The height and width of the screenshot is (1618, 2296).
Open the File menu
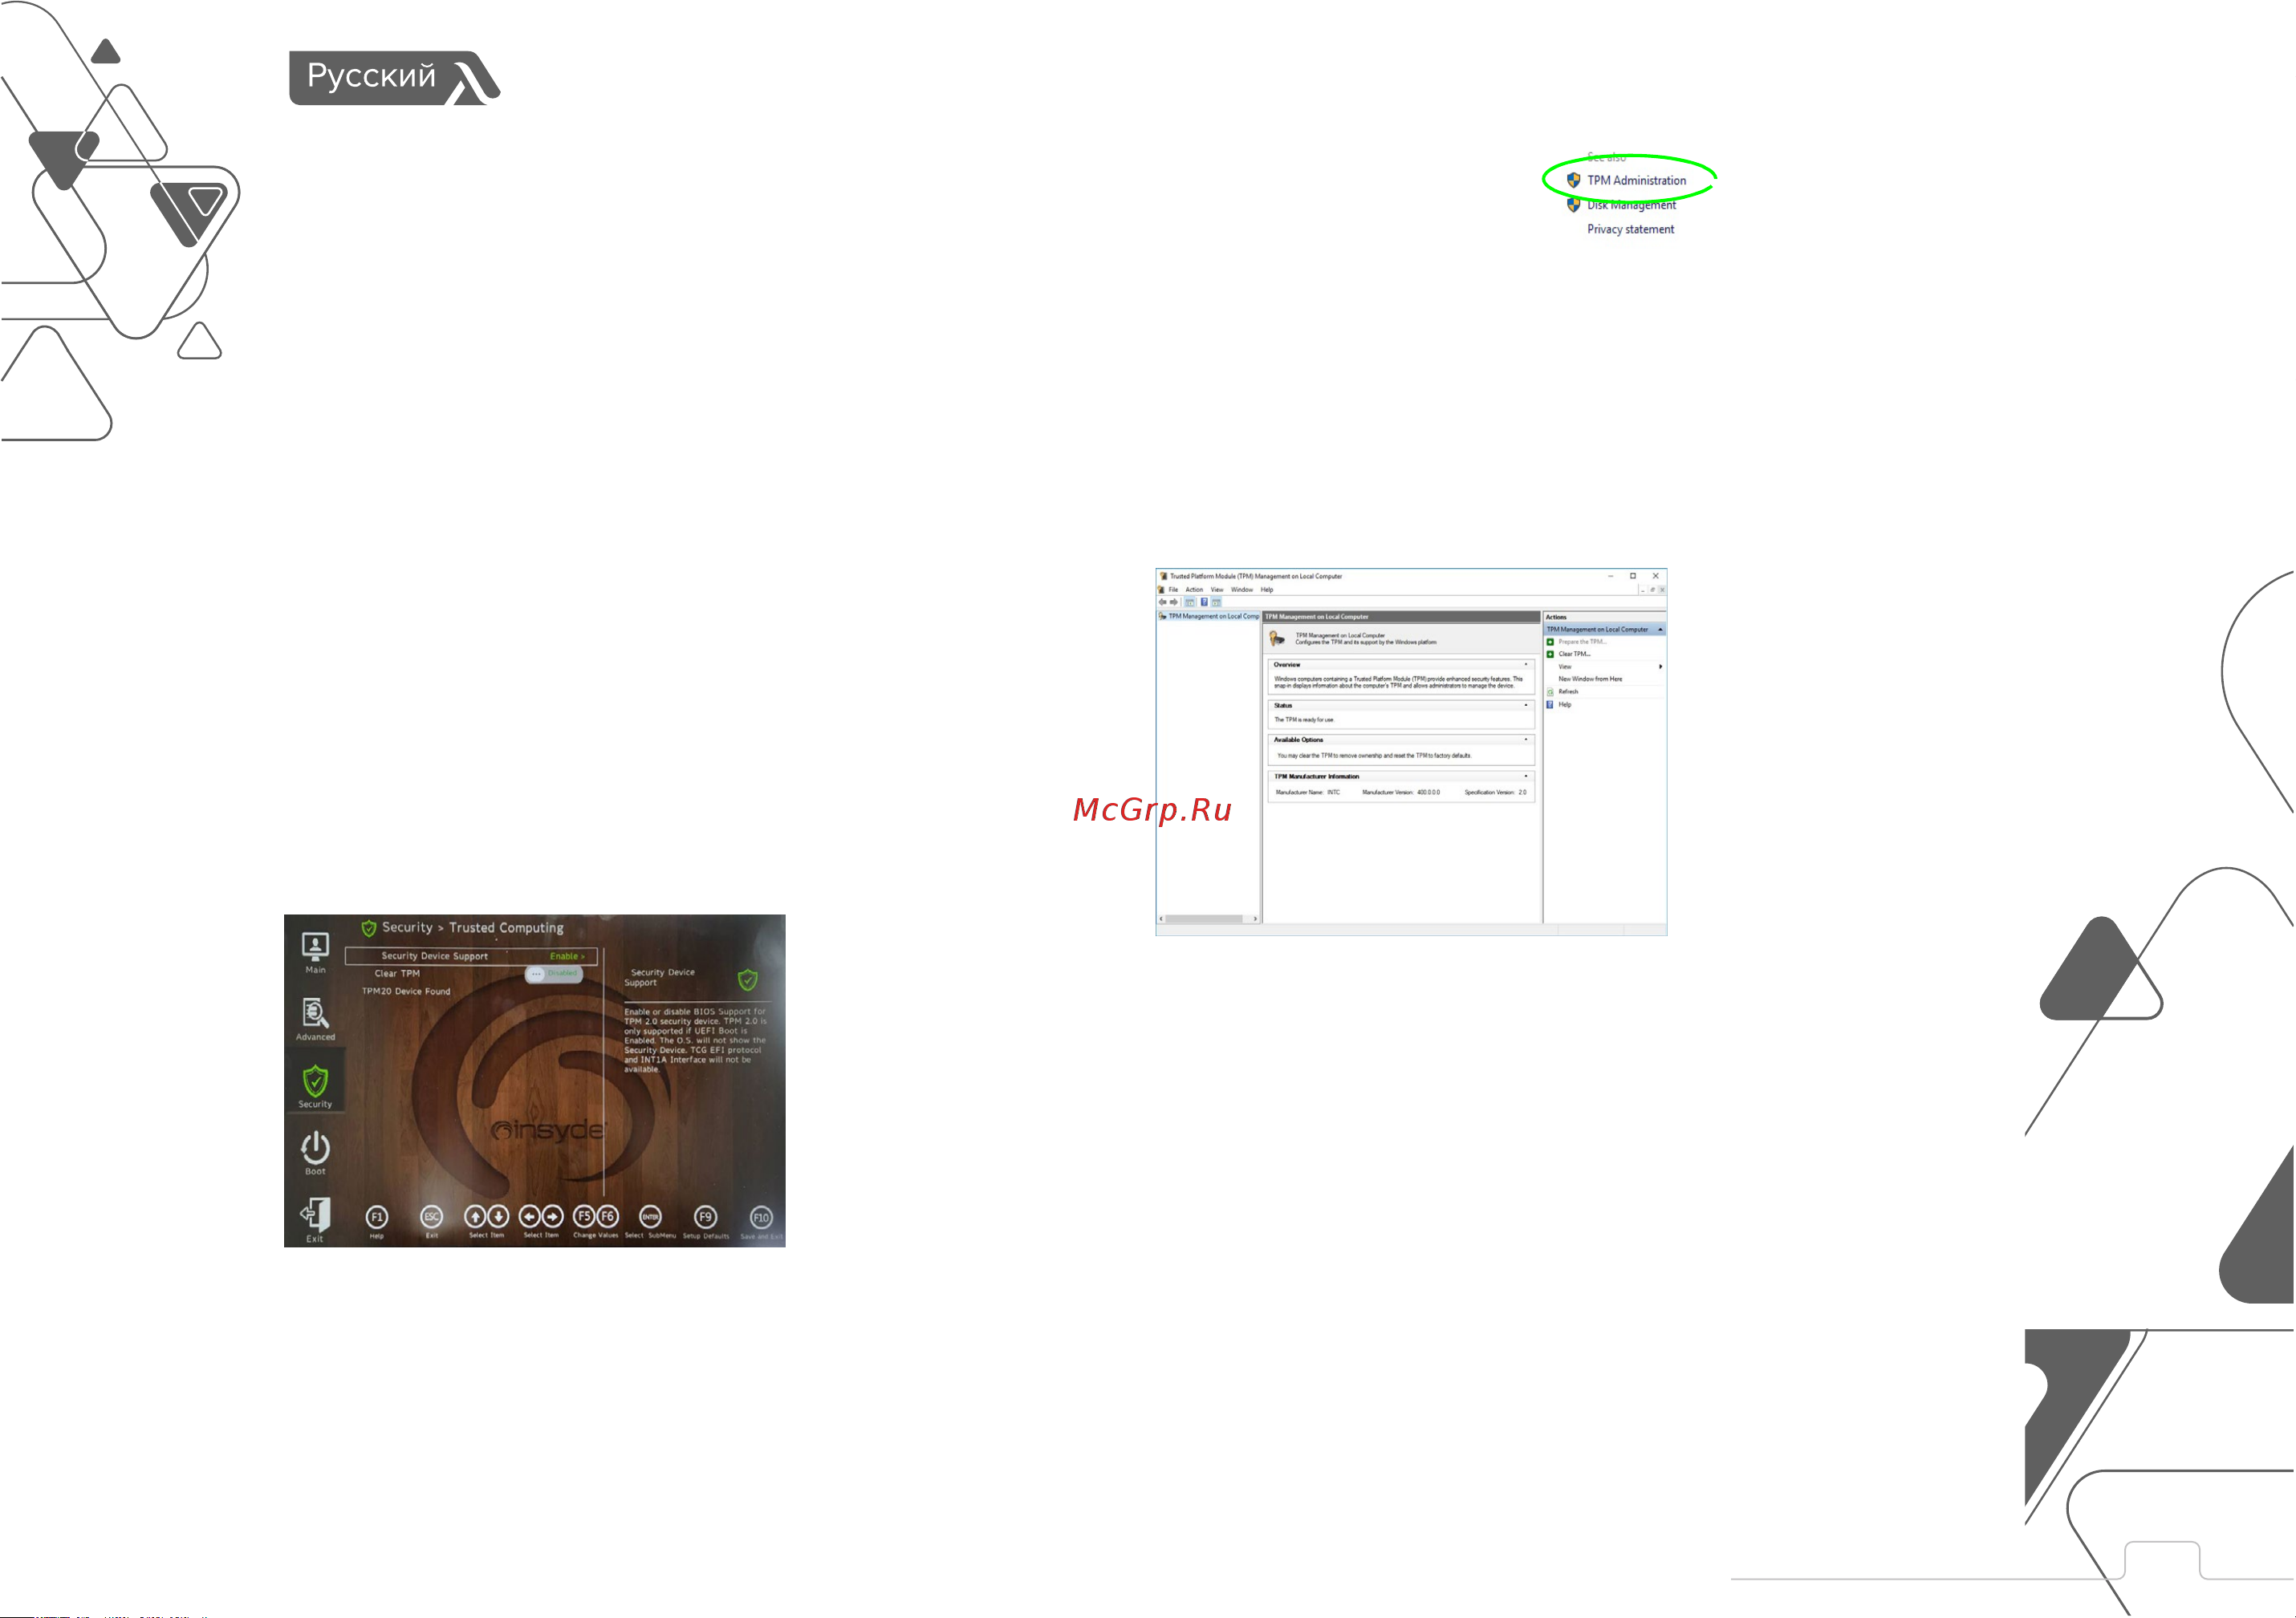coord(1173,590)
